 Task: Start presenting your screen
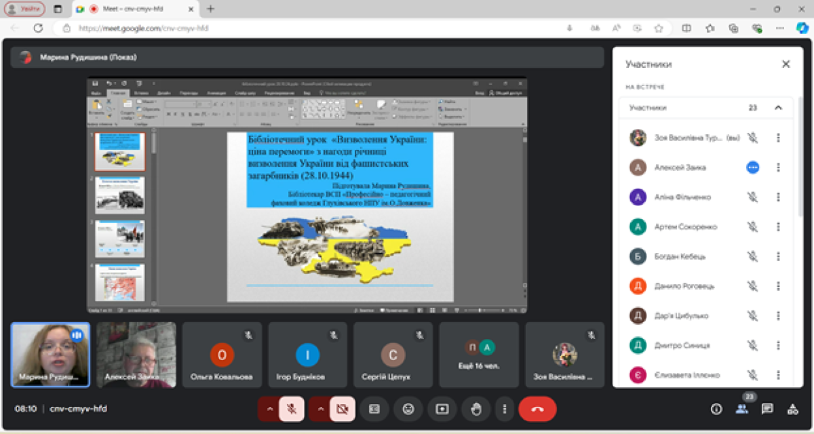[x=442, y=409]
